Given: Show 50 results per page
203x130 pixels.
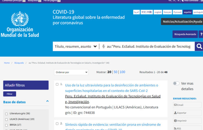Looking at the screenshot, I should point(115,72).
